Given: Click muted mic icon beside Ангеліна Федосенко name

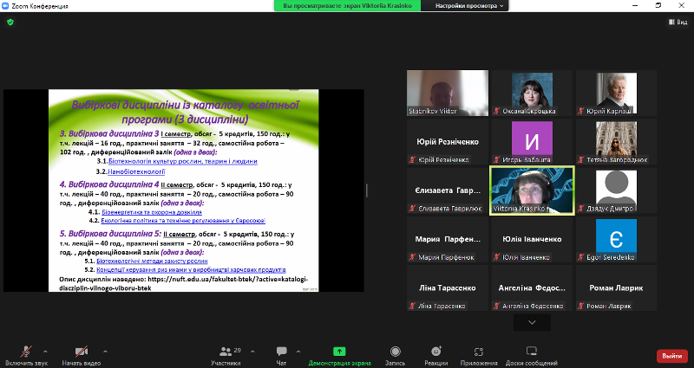Looking at the screenshot, I should (x=497, y=306).
